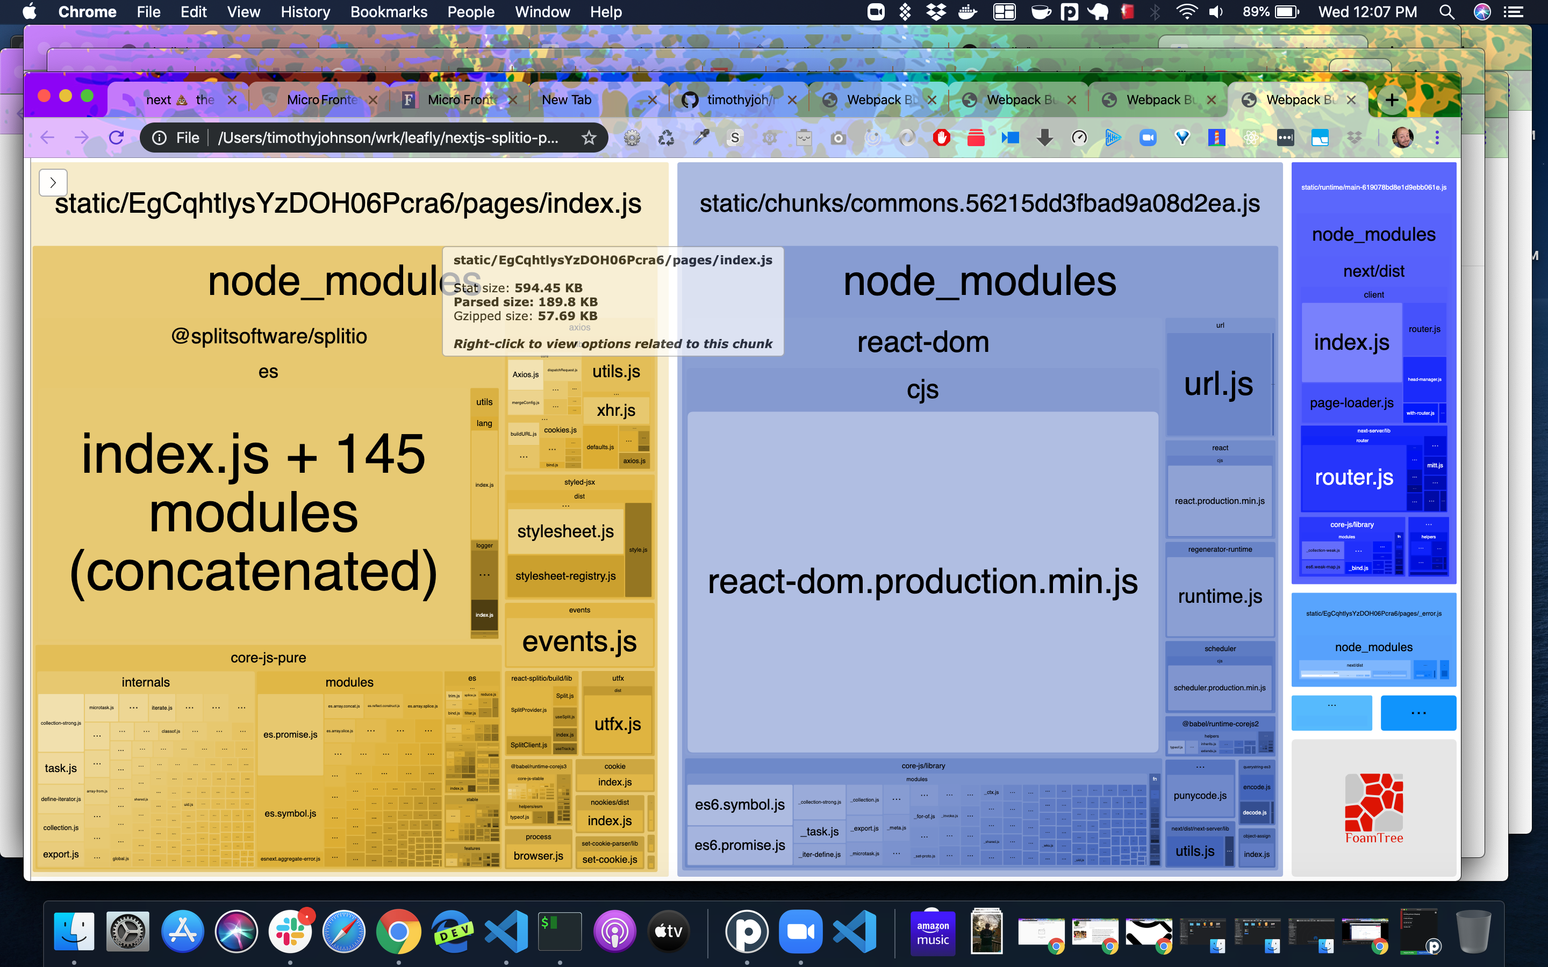
Task: Reload the page with the refresh icon
Action: [x=117, y=138]
